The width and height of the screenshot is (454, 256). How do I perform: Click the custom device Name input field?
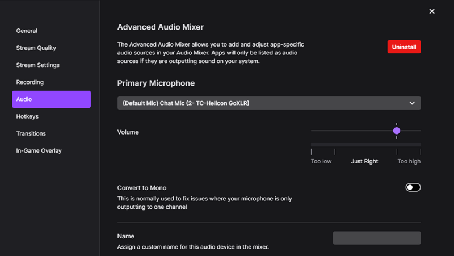376,238
